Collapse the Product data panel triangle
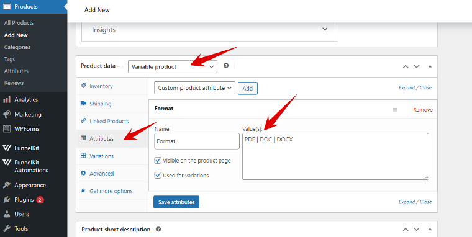The image size is (472, 237). tap(430, 66)
